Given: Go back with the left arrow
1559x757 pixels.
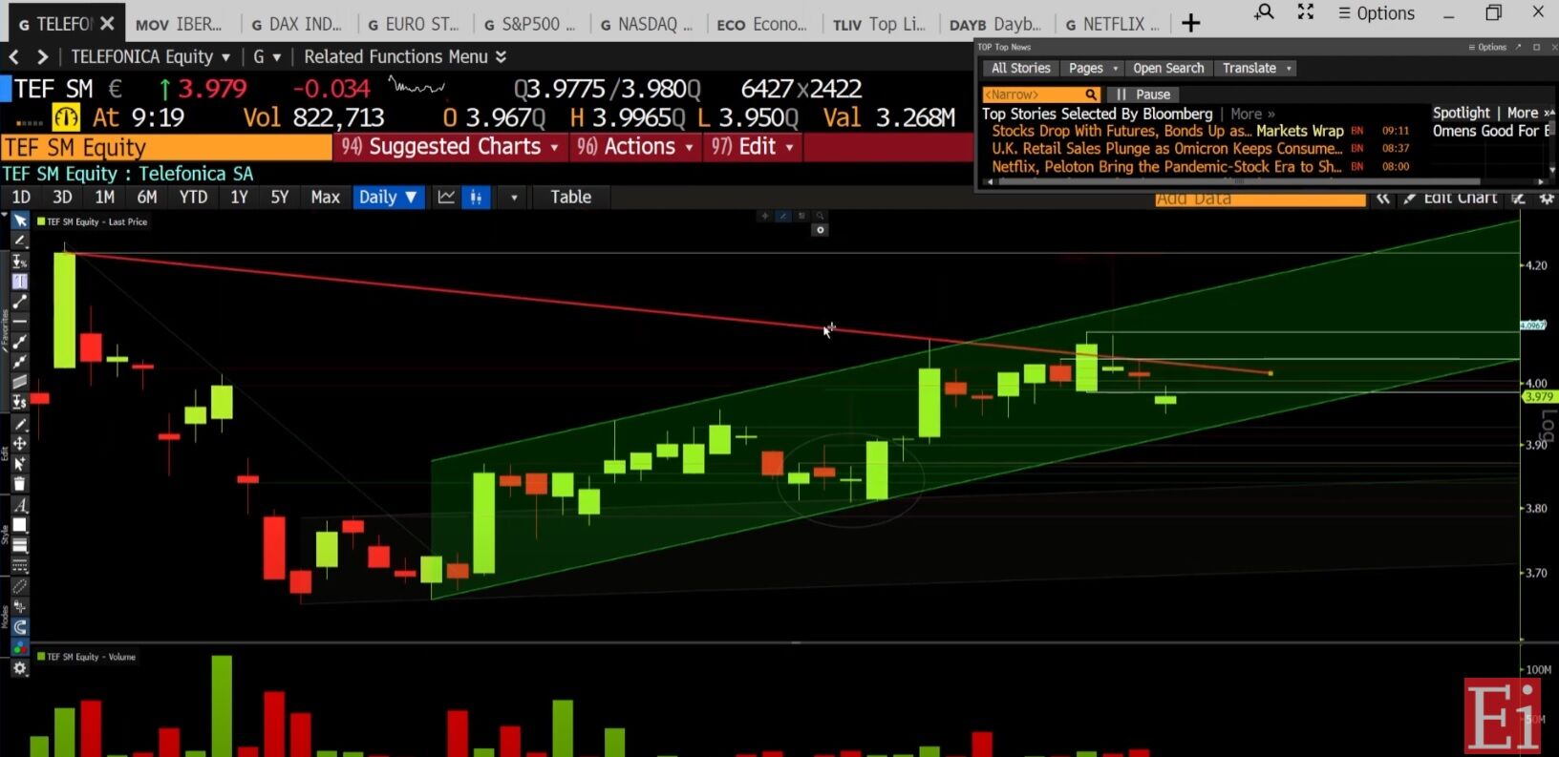Looking at the screenshot, I should click(13, 57).
